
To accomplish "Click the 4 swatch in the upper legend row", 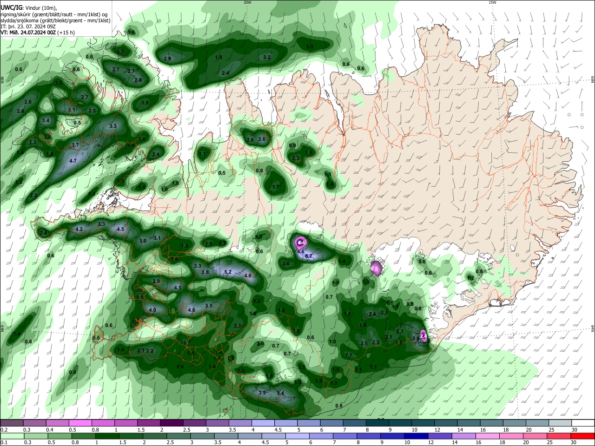I will (263, 423).
